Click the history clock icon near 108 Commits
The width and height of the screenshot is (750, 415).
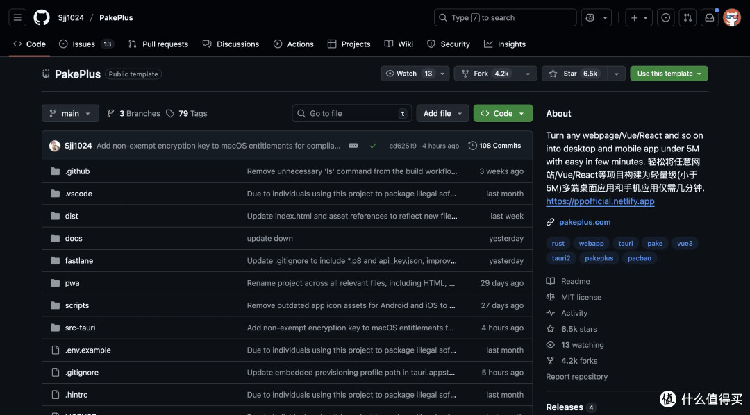(473, 146)
